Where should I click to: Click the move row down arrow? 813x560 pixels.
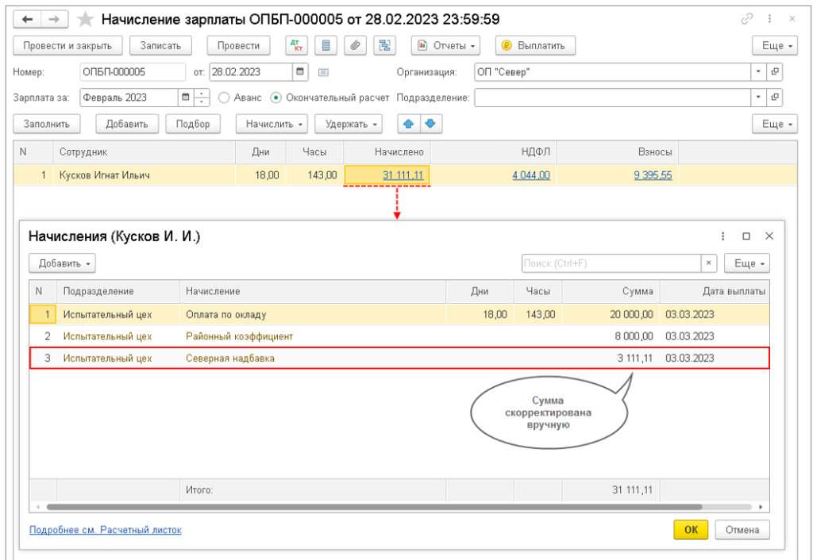pyautogui.click(x=430, y=124)
